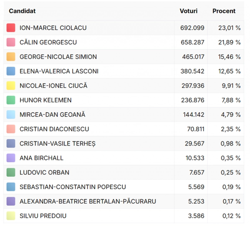This screenshot has height=229, width=250.
Task: Click the green swatch beside Hunor Kelemen
Action: click(x=11, y=100)
